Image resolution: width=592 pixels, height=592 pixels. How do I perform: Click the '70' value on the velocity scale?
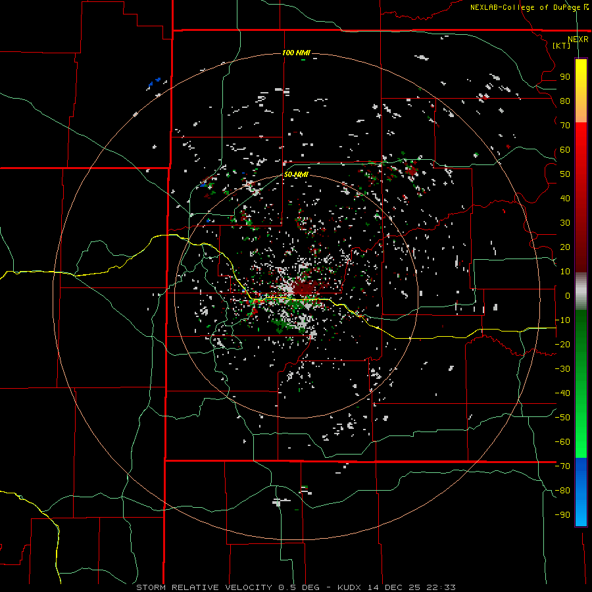(565, 126)
